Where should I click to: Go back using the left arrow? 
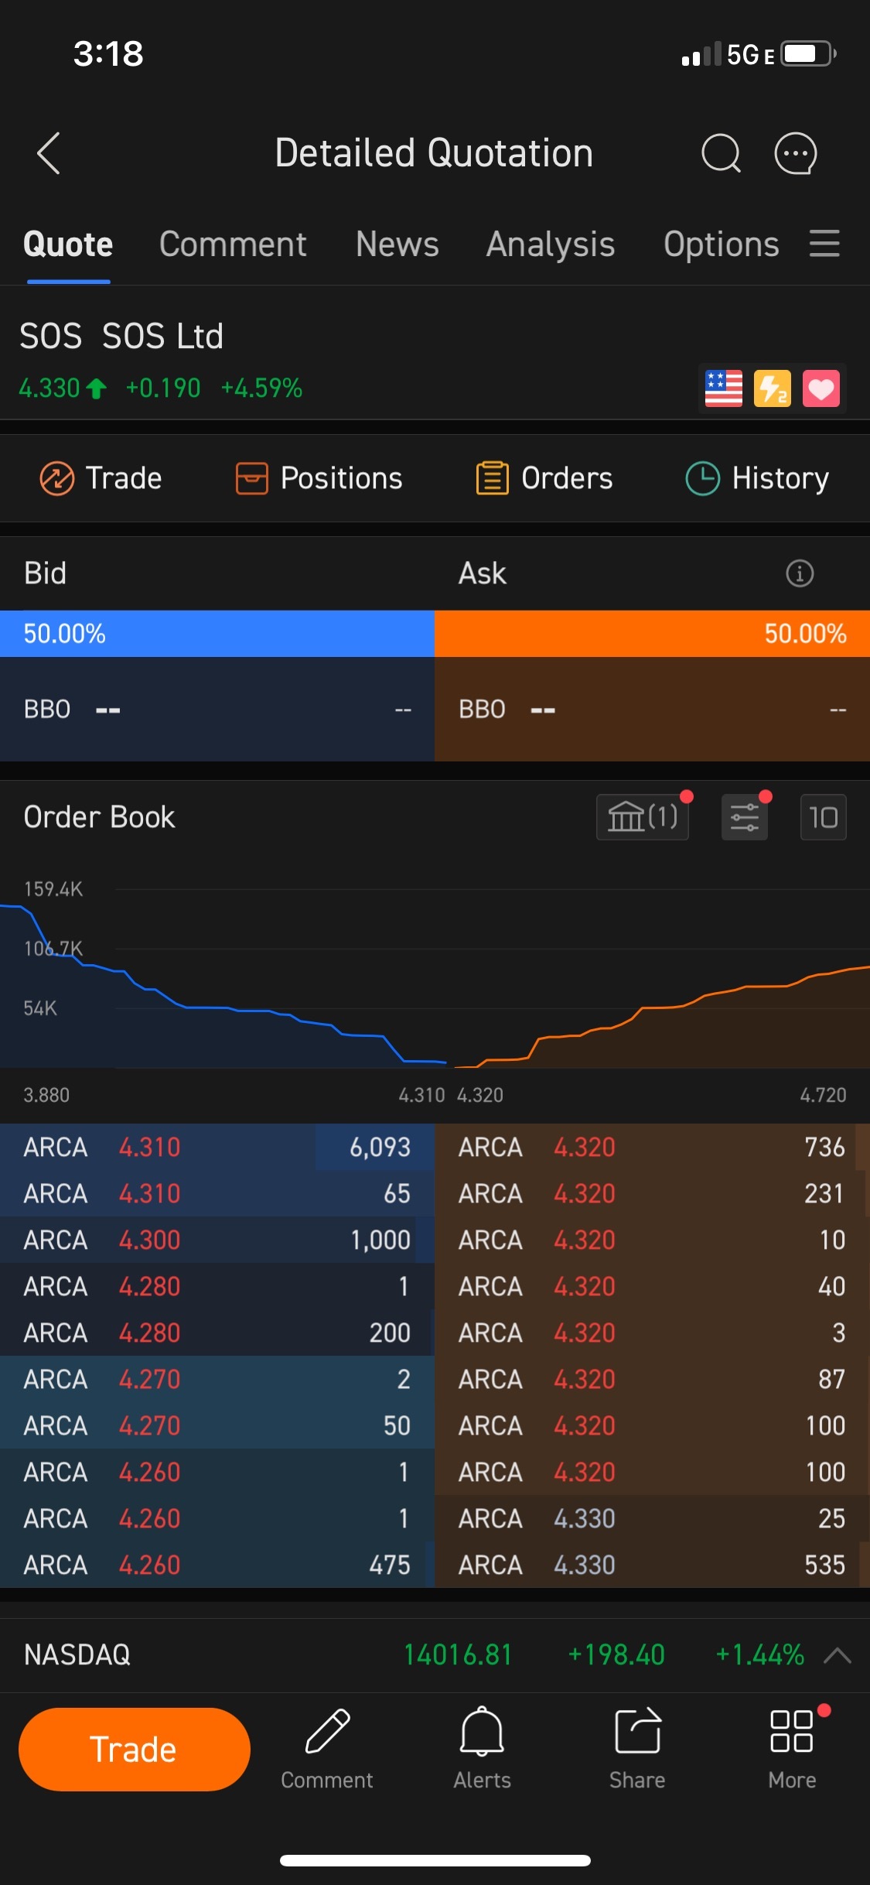(49, 153)
